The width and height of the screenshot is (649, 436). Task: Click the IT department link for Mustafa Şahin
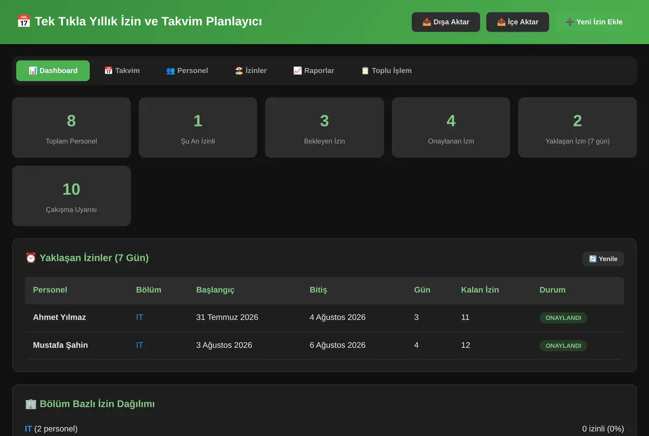(x=140, y=345)
